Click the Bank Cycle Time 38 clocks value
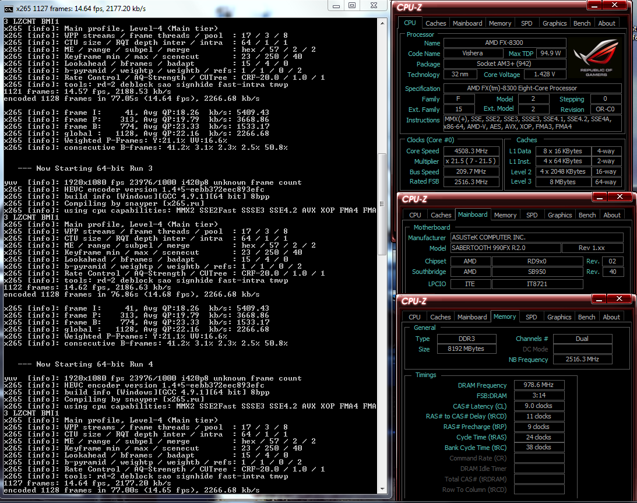Viewport: 637px width, 503px height. [x=539, y=447]
